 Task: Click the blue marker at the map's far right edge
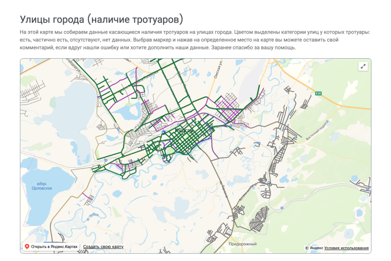click(x=367, y=189)
